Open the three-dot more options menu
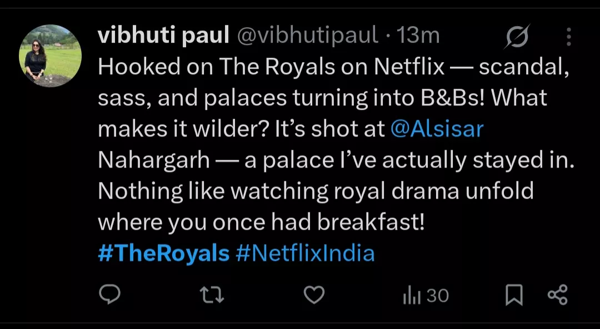The height and width of the screenshot is (329, 600). 568,37
